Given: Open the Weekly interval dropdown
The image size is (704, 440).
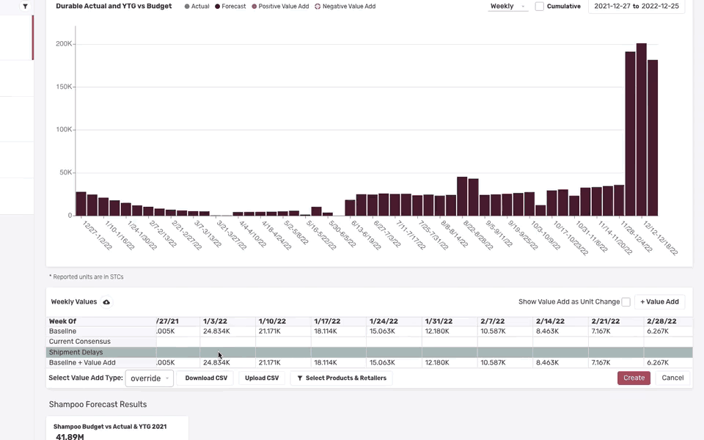Looking at the screenshot, I should point(507,7).
